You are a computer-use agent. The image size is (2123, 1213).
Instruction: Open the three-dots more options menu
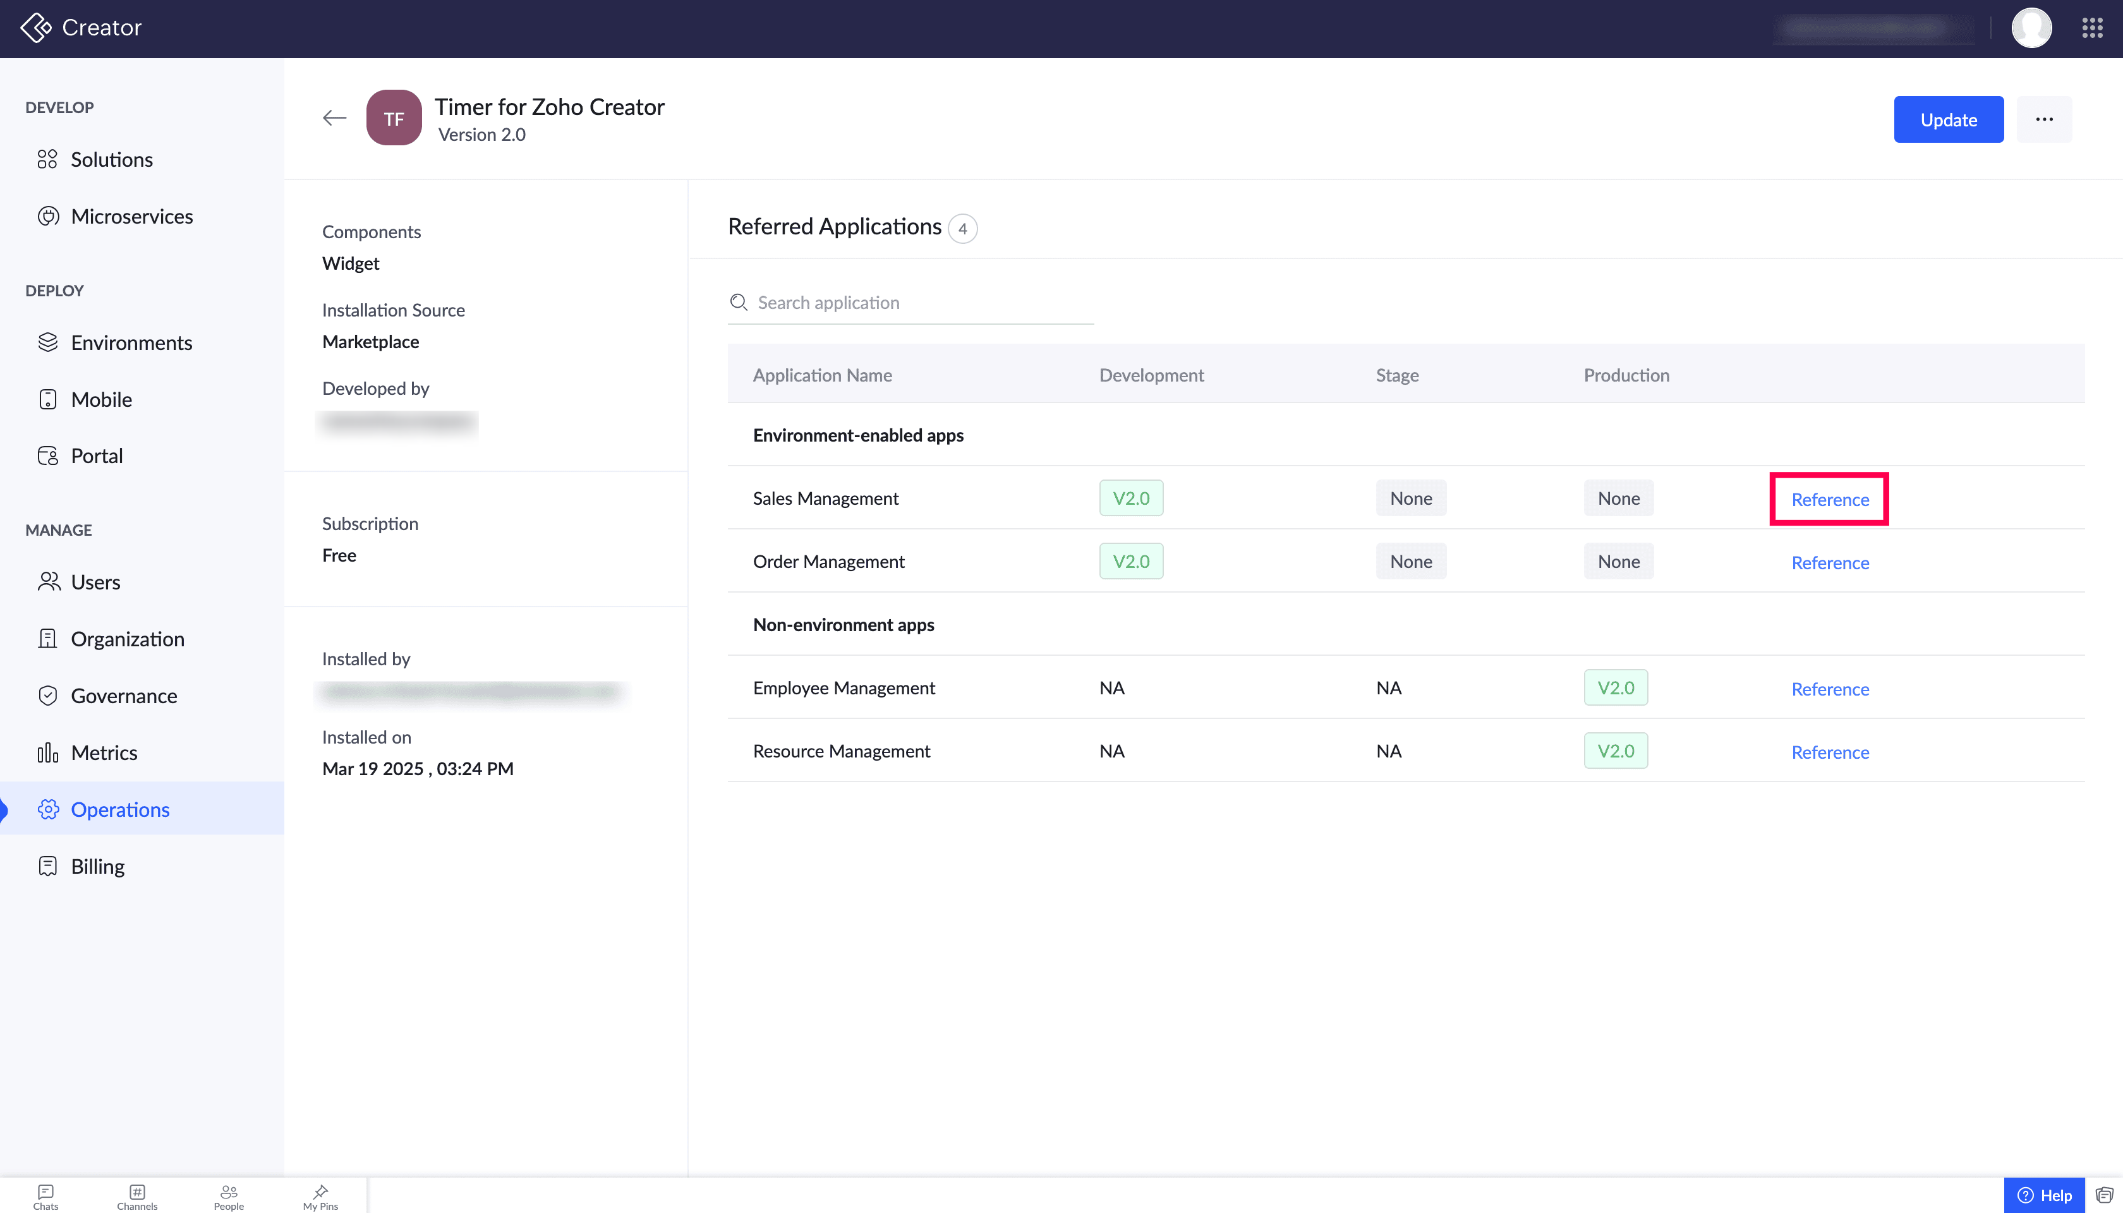[x=2044, y=119]
